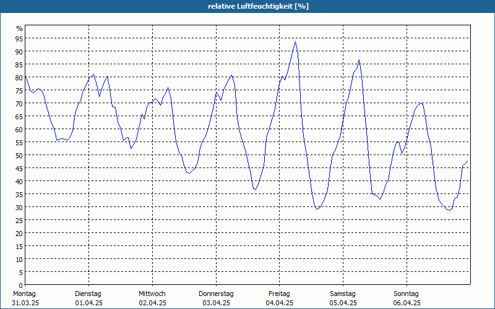Click the '03.04.25' date label
Viewport: 495px width, 309px height.
(x=216, y=303)
